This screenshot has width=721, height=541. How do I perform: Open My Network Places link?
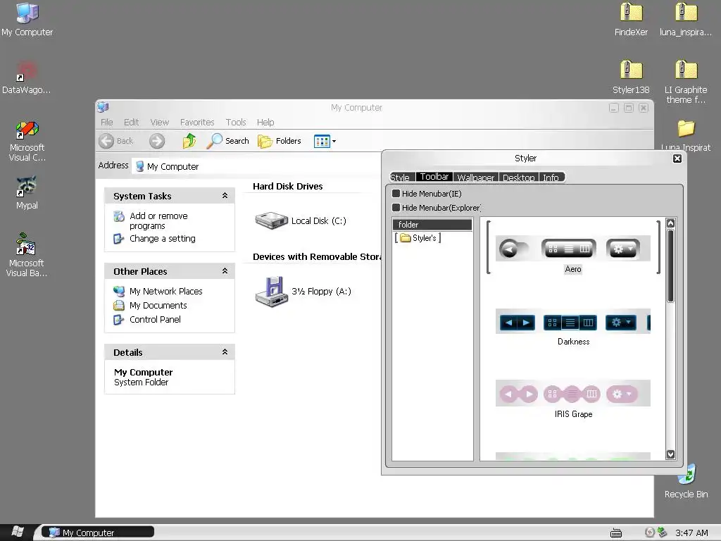point(166,291)
